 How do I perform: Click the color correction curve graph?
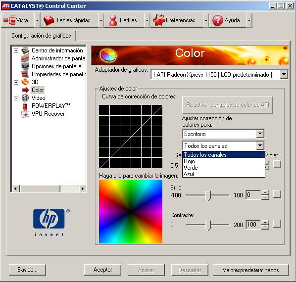[x=131, y=137]
